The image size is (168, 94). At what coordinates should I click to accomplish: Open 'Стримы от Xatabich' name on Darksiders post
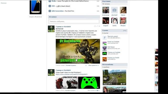coord(63,27)
